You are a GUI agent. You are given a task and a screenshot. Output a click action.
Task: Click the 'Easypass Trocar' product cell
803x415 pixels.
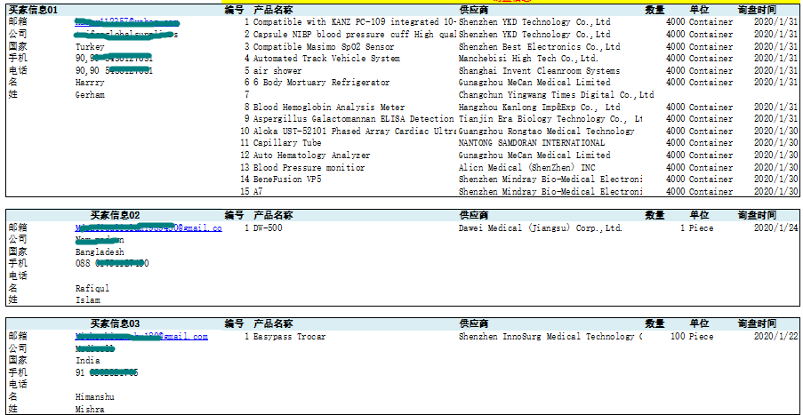[x=289, y=337]
